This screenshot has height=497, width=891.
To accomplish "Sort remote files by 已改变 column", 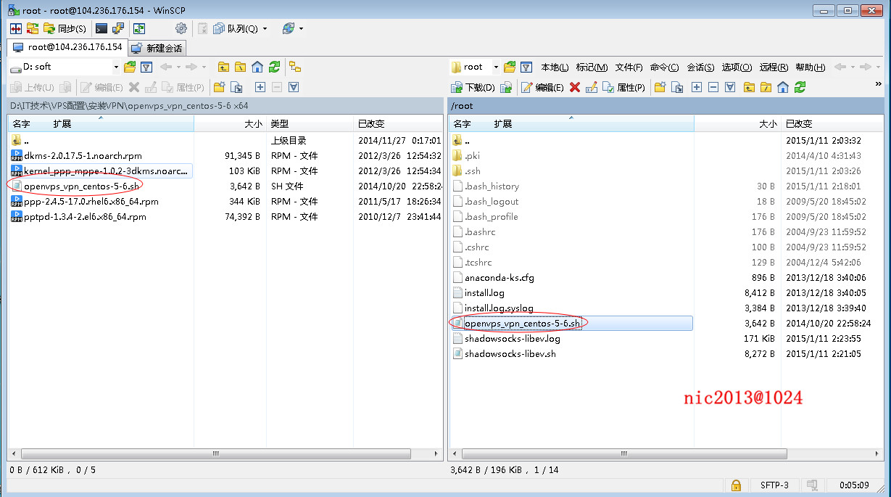I will 832,123.
